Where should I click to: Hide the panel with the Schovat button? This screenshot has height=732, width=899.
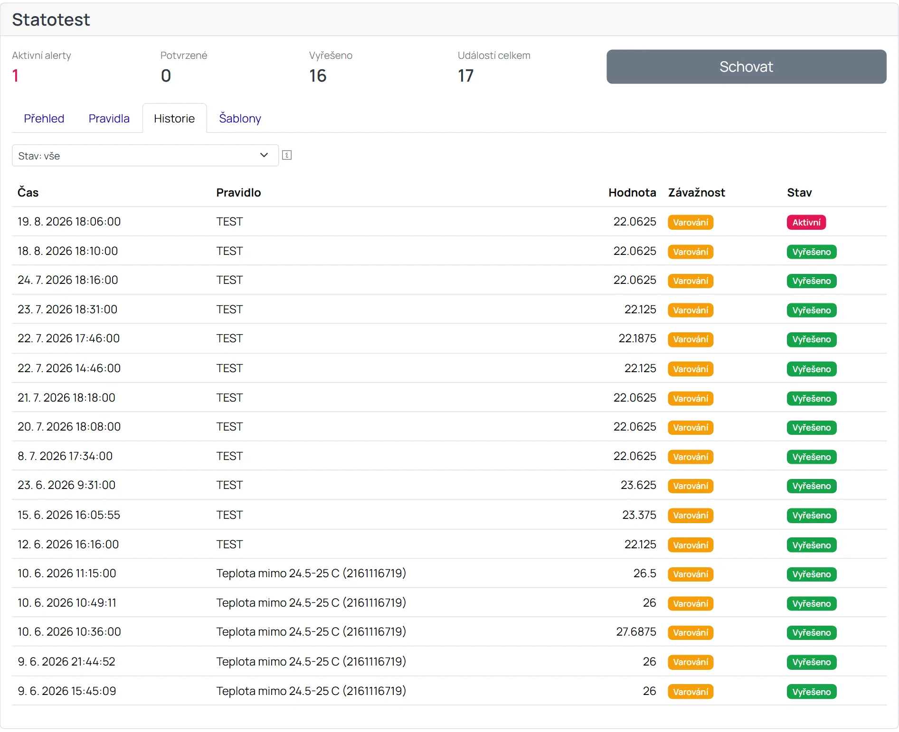[x=746, y=67]
